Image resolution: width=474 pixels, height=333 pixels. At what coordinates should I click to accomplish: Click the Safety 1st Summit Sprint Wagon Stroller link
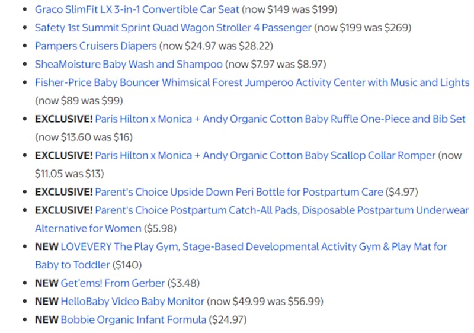[173, 28]
